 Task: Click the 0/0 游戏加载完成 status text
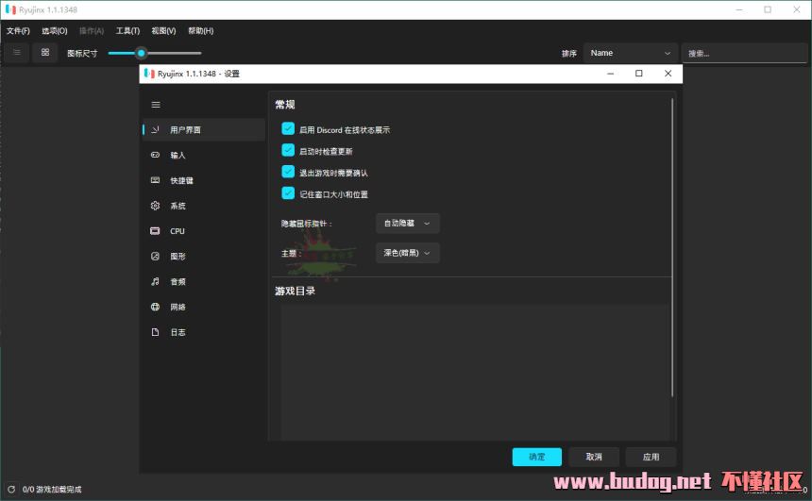52,490
